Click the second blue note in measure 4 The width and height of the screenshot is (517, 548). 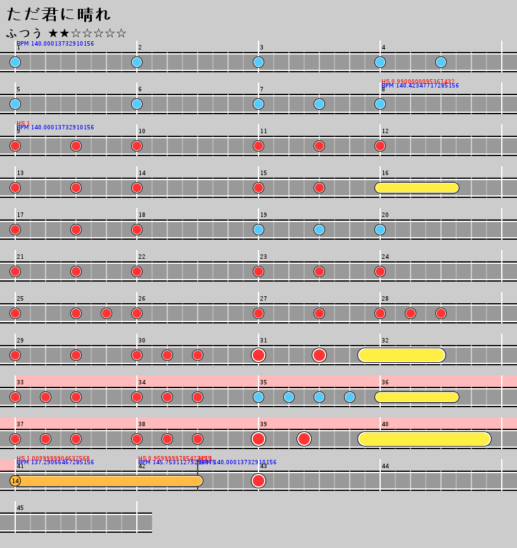coord(441,62)
